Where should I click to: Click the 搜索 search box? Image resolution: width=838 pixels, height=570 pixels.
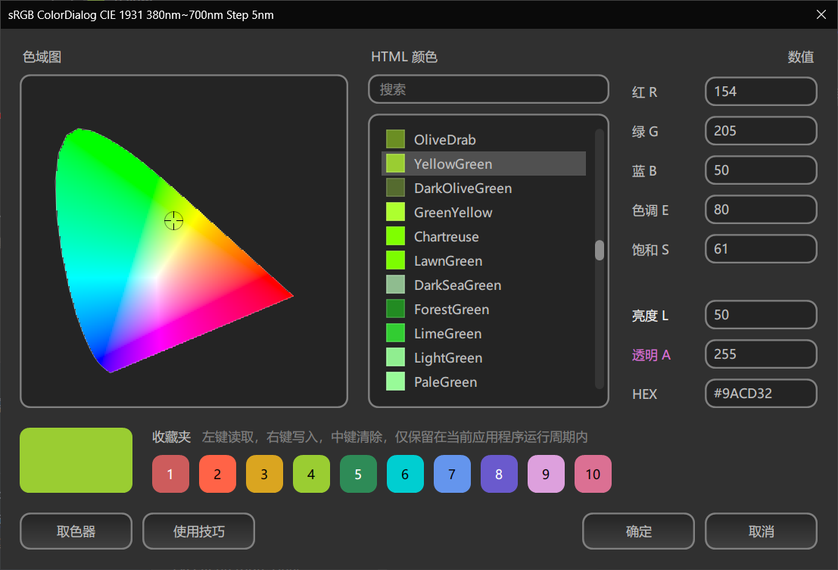[x=488, y=89]
